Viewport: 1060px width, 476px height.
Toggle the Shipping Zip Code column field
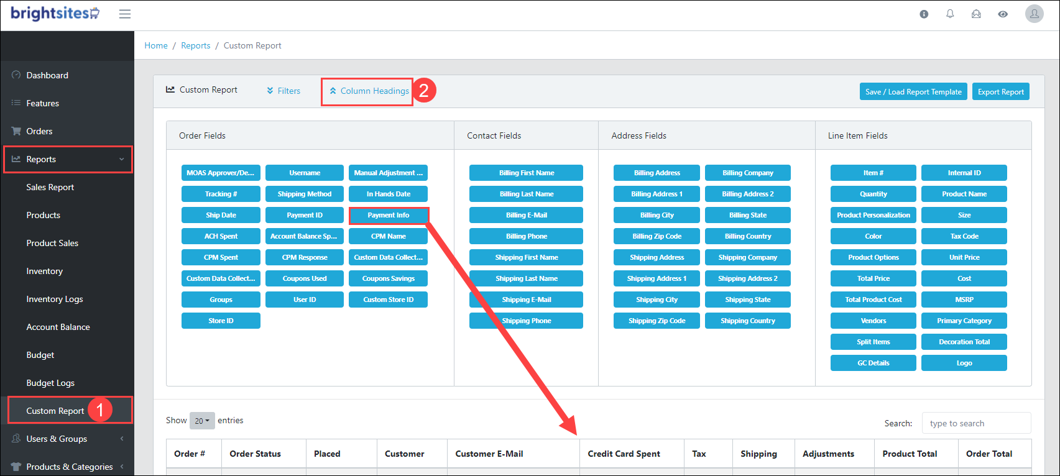(x=657, y=321)
